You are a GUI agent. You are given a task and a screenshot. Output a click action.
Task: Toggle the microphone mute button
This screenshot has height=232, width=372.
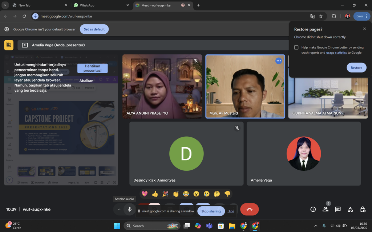129,209
